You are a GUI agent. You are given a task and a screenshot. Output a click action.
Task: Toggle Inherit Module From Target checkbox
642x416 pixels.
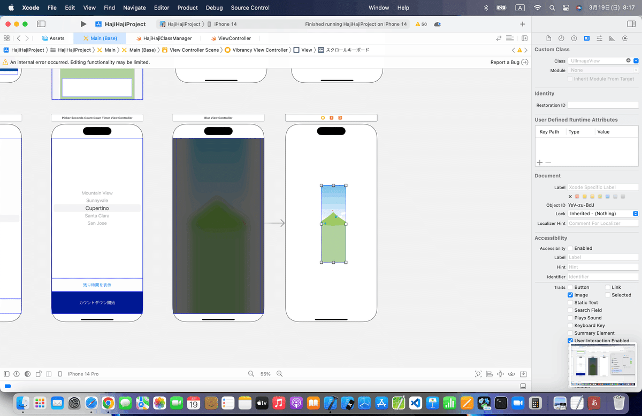570,79
